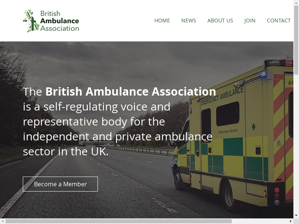
Task: Click the bold British Ambulance Association heading
Action: point(130,91)
